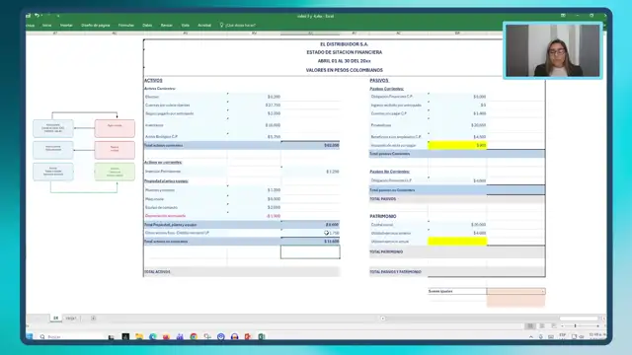632x355 pixels.
Task: Click the webcam video thumbnail
Action: [553, 50]
